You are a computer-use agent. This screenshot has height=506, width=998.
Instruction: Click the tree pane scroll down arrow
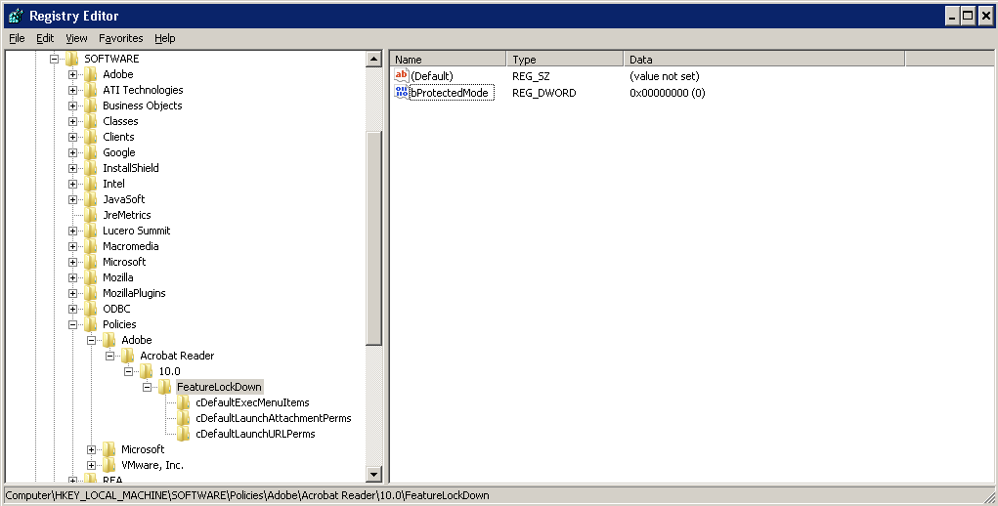(x=374, y=474)
